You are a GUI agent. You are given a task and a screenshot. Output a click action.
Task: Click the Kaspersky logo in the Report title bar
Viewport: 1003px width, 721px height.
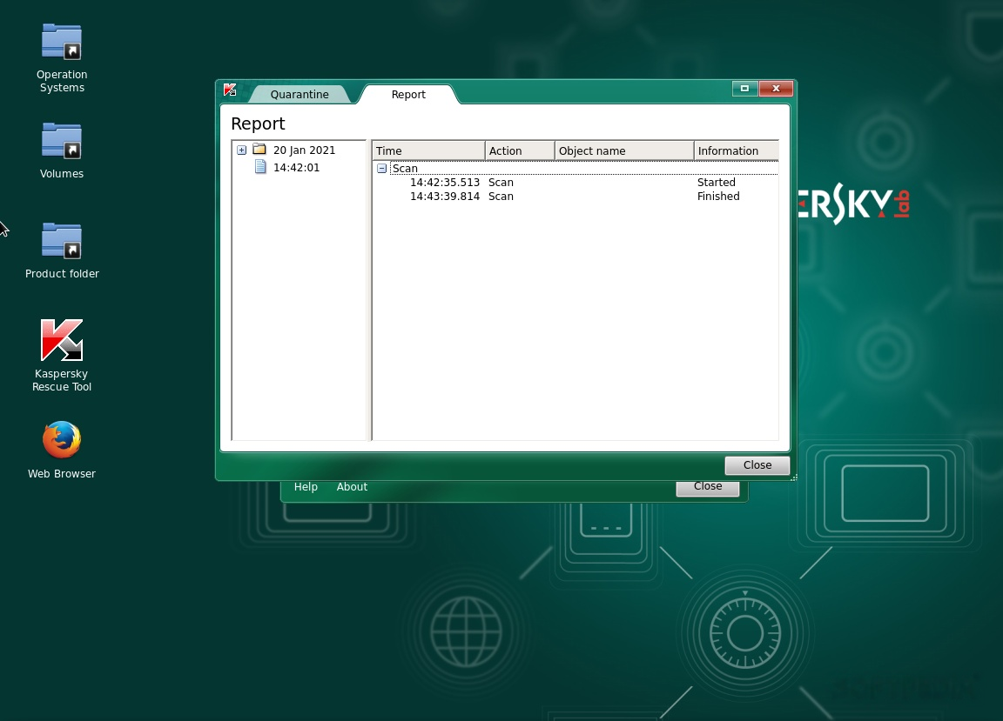pos(230,90)
